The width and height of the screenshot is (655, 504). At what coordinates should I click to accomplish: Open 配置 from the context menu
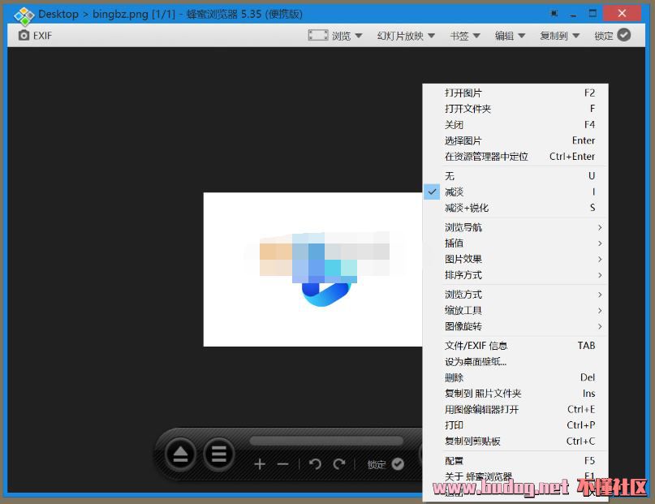click(x=515, y=460)
